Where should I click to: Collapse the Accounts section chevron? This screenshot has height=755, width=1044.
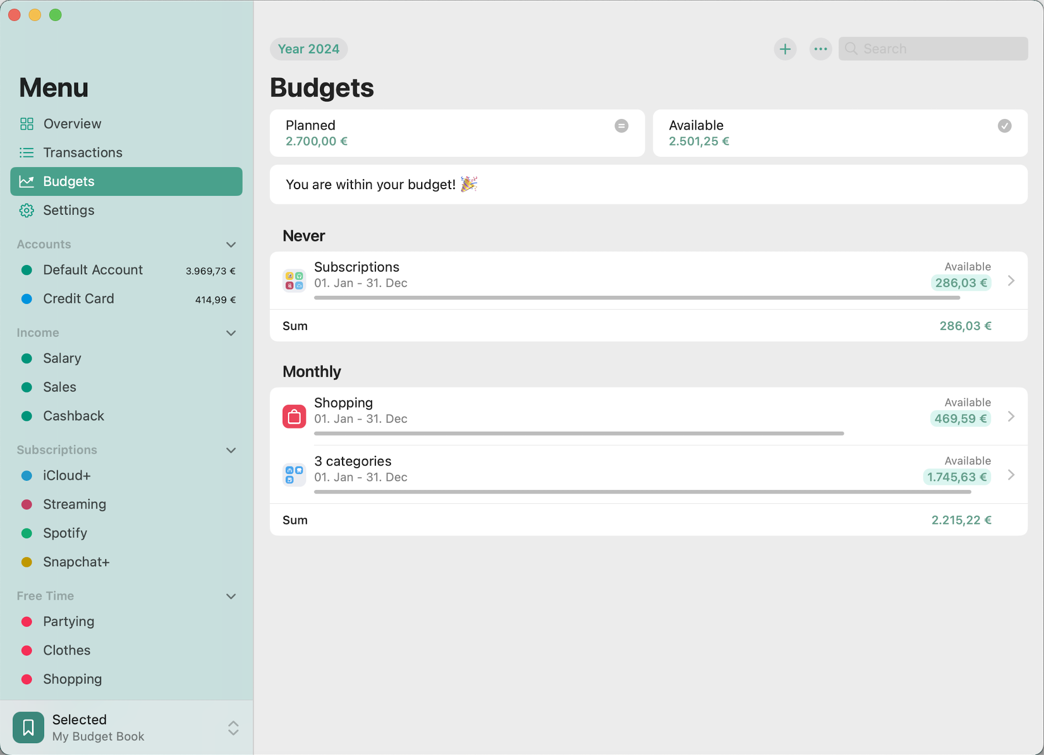[231, 244]
